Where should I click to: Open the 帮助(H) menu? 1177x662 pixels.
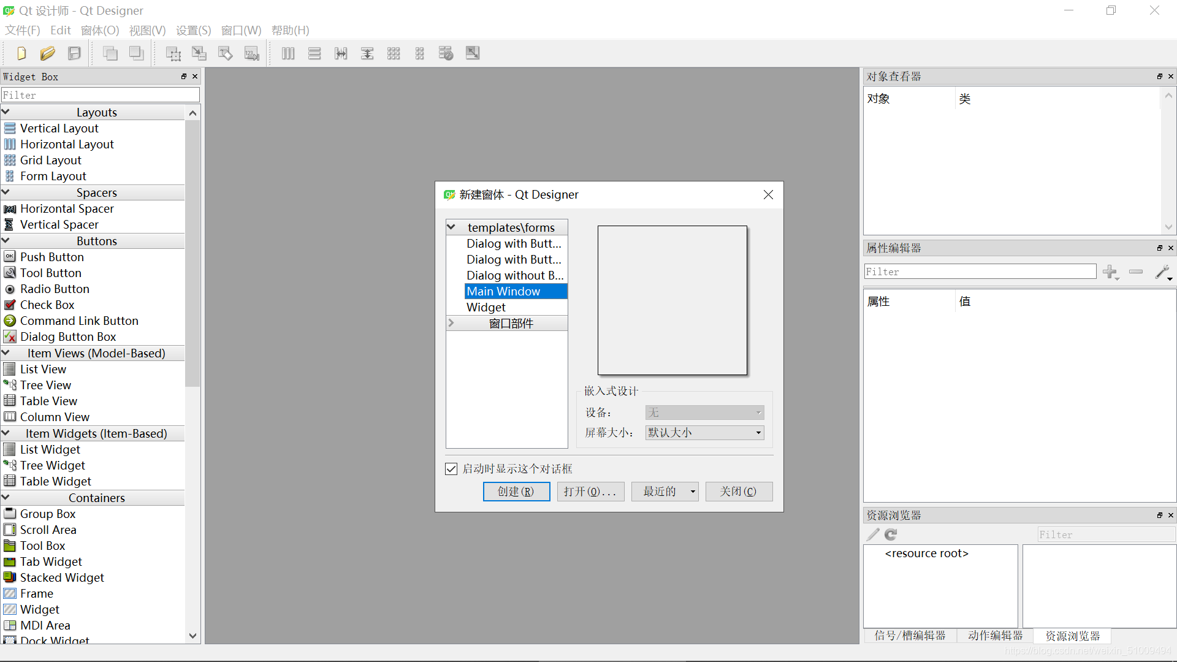[291, 31]
